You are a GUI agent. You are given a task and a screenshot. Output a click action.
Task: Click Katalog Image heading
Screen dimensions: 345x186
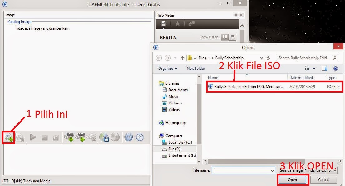(19, 22)
